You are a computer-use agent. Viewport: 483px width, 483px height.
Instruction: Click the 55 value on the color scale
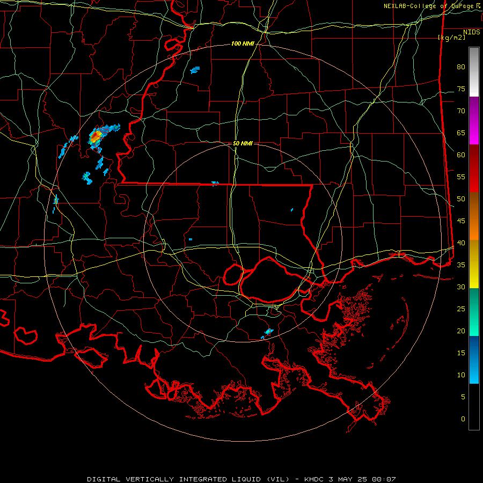(461, 177)
